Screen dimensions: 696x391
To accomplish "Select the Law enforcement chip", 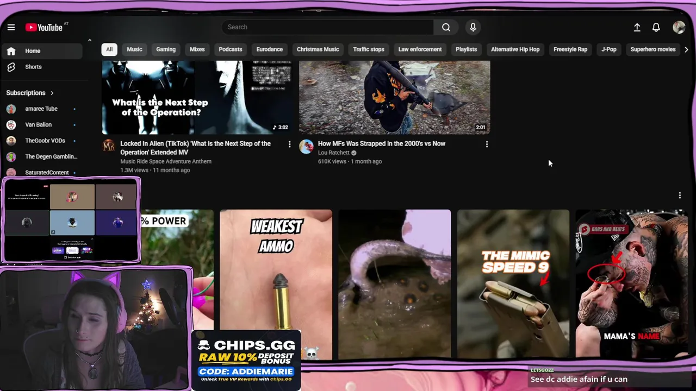I will click(420, 49).
